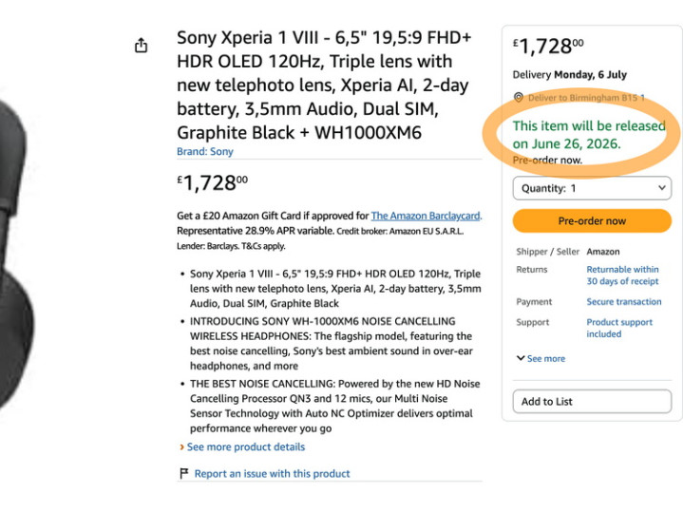This screenshot has height=512, width=683.
Task: Open the Quantity dropdown
Action: [x=592, y=188]
